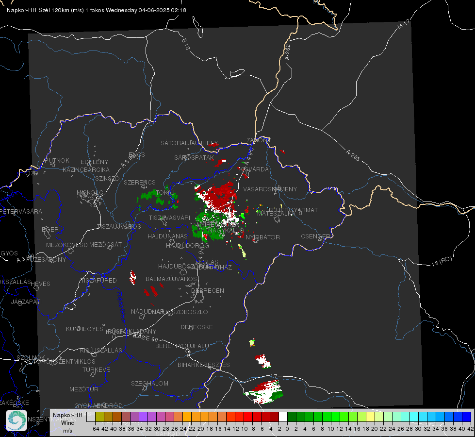Click the M-17 road label
Screen dimensions: 475x437
coord(403,24)
